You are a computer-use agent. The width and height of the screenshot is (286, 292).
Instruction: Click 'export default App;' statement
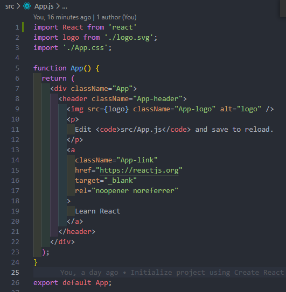(72, 283)
